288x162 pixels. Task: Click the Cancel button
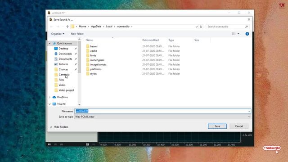239,126
